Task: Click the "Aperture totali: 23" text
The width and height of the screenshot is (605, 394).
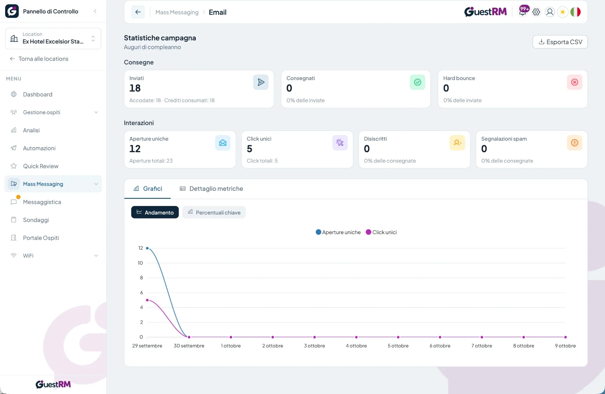Action: 151,161
